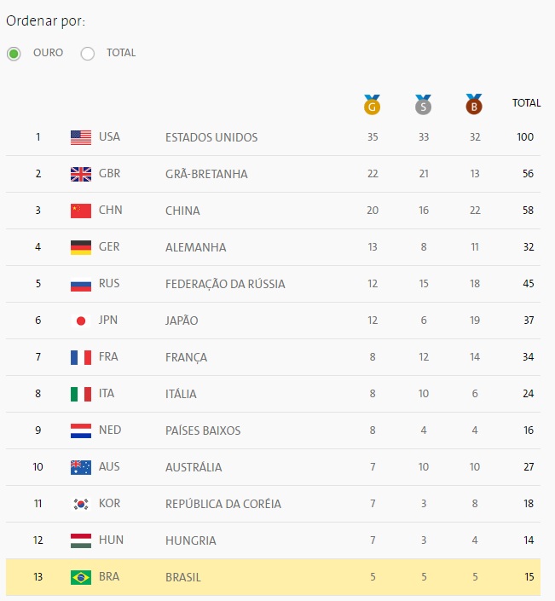Open the PAÍSES BAIXOS country link

(203, 431)
